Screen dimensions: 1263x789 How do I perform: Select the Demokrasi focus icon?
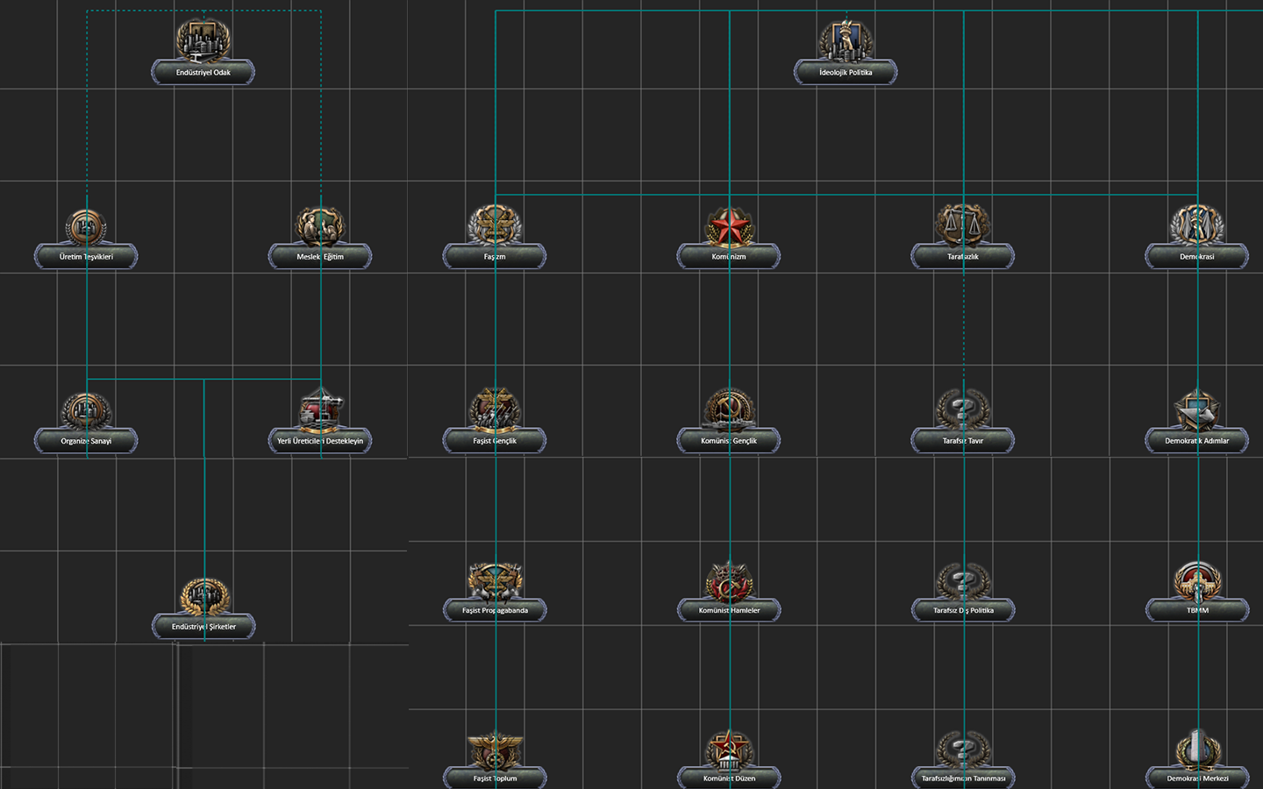(1197, 225)
